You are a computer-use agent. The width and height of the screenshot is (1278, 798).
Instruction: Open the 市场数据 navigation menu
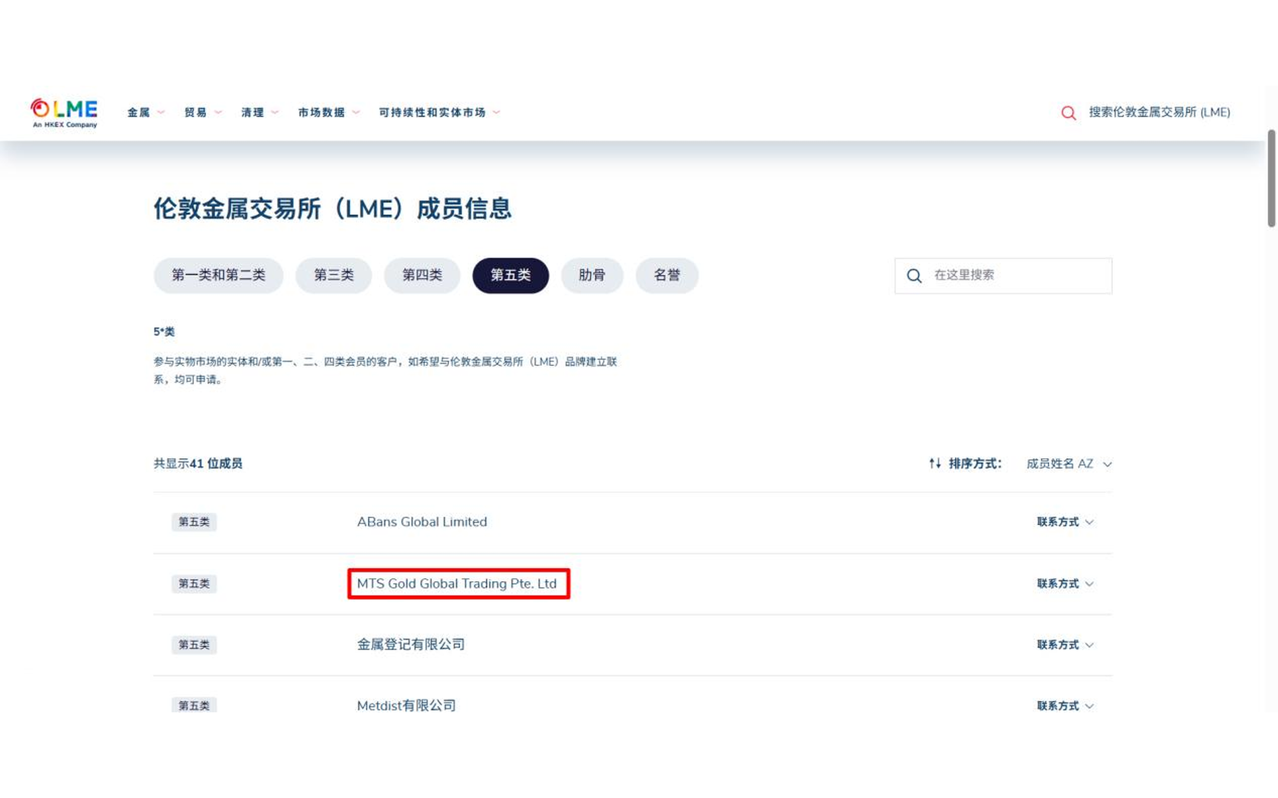(x=328, y=112)
